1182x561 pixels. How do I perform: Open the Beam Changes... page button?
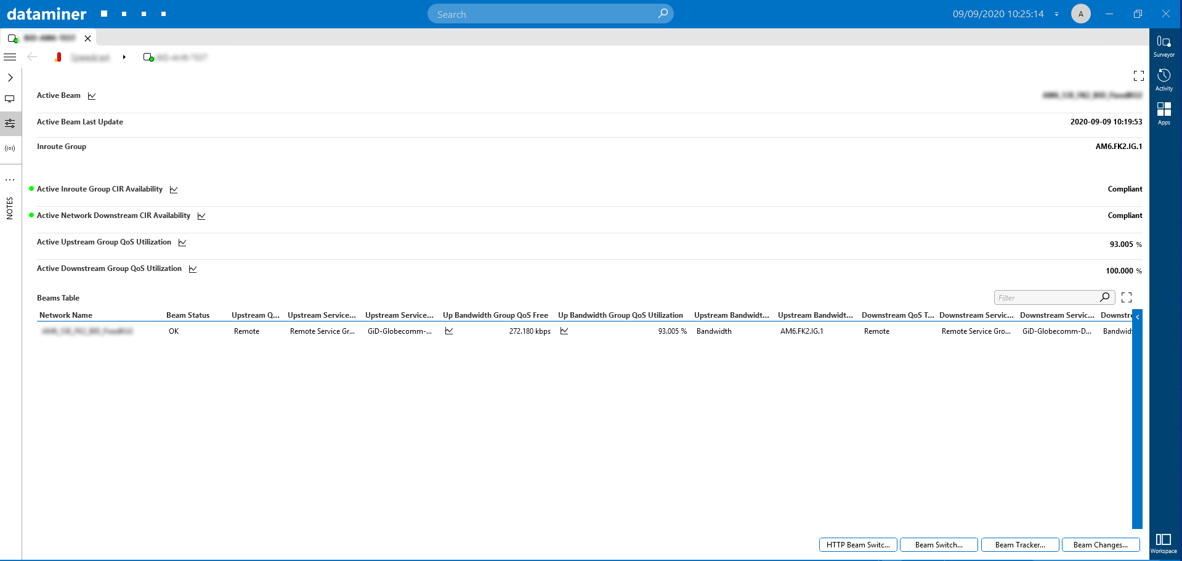1101,545
